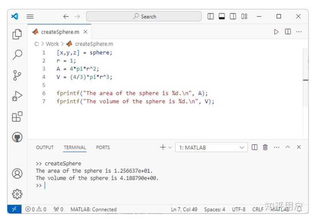The width and height of the screenshot is (311, 217).
Task: Click the UTF-8 encoding status item
Action: click(238, 209)
